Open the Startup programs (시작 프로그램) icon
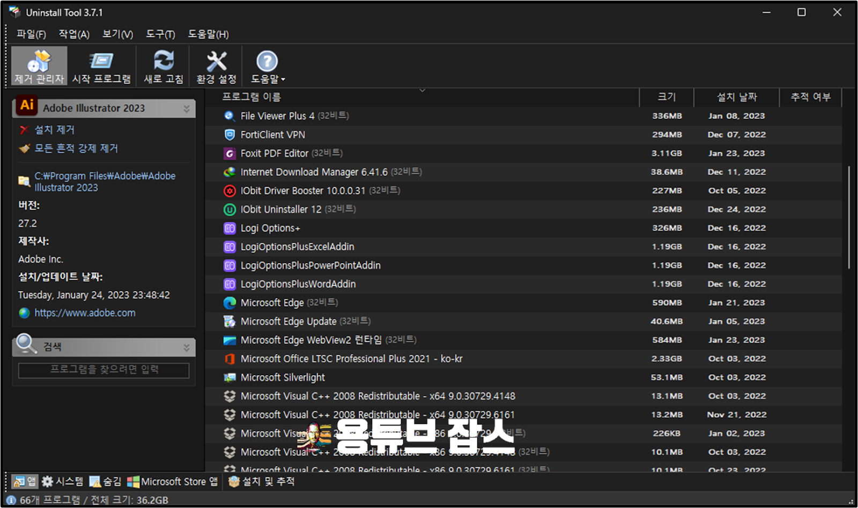858x508 pixels. [101, 66]
